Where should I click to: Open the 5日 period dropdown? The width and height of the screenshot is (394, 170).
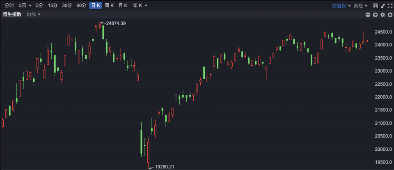25,5
